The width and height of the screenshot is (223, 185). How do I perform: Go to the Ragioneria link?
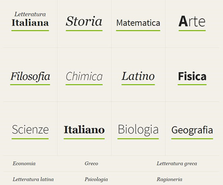pyautogui.click(x=169, y=180)
